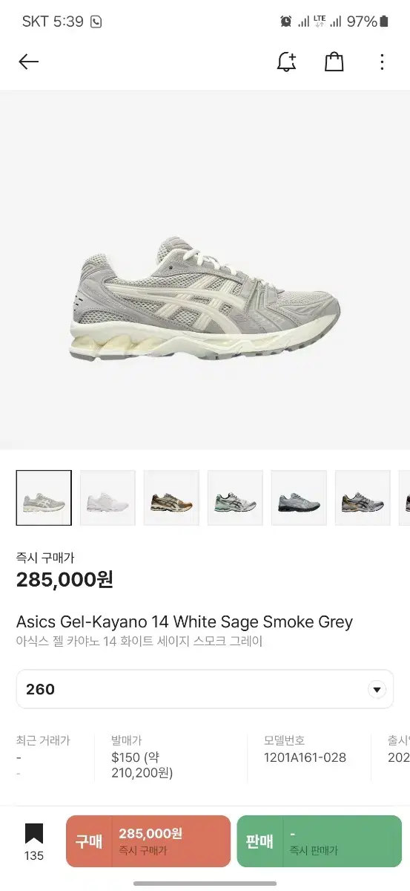Select the dark teal shoe thumbnail
The height and width of the screenshot is (891, 410).
pos(299,497)
